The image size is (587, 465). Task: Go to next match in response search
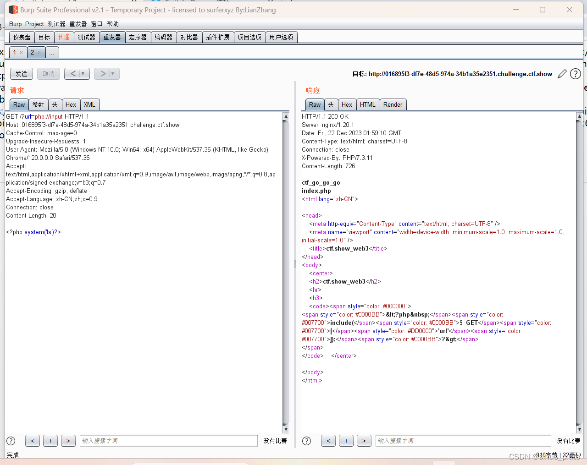364,441
